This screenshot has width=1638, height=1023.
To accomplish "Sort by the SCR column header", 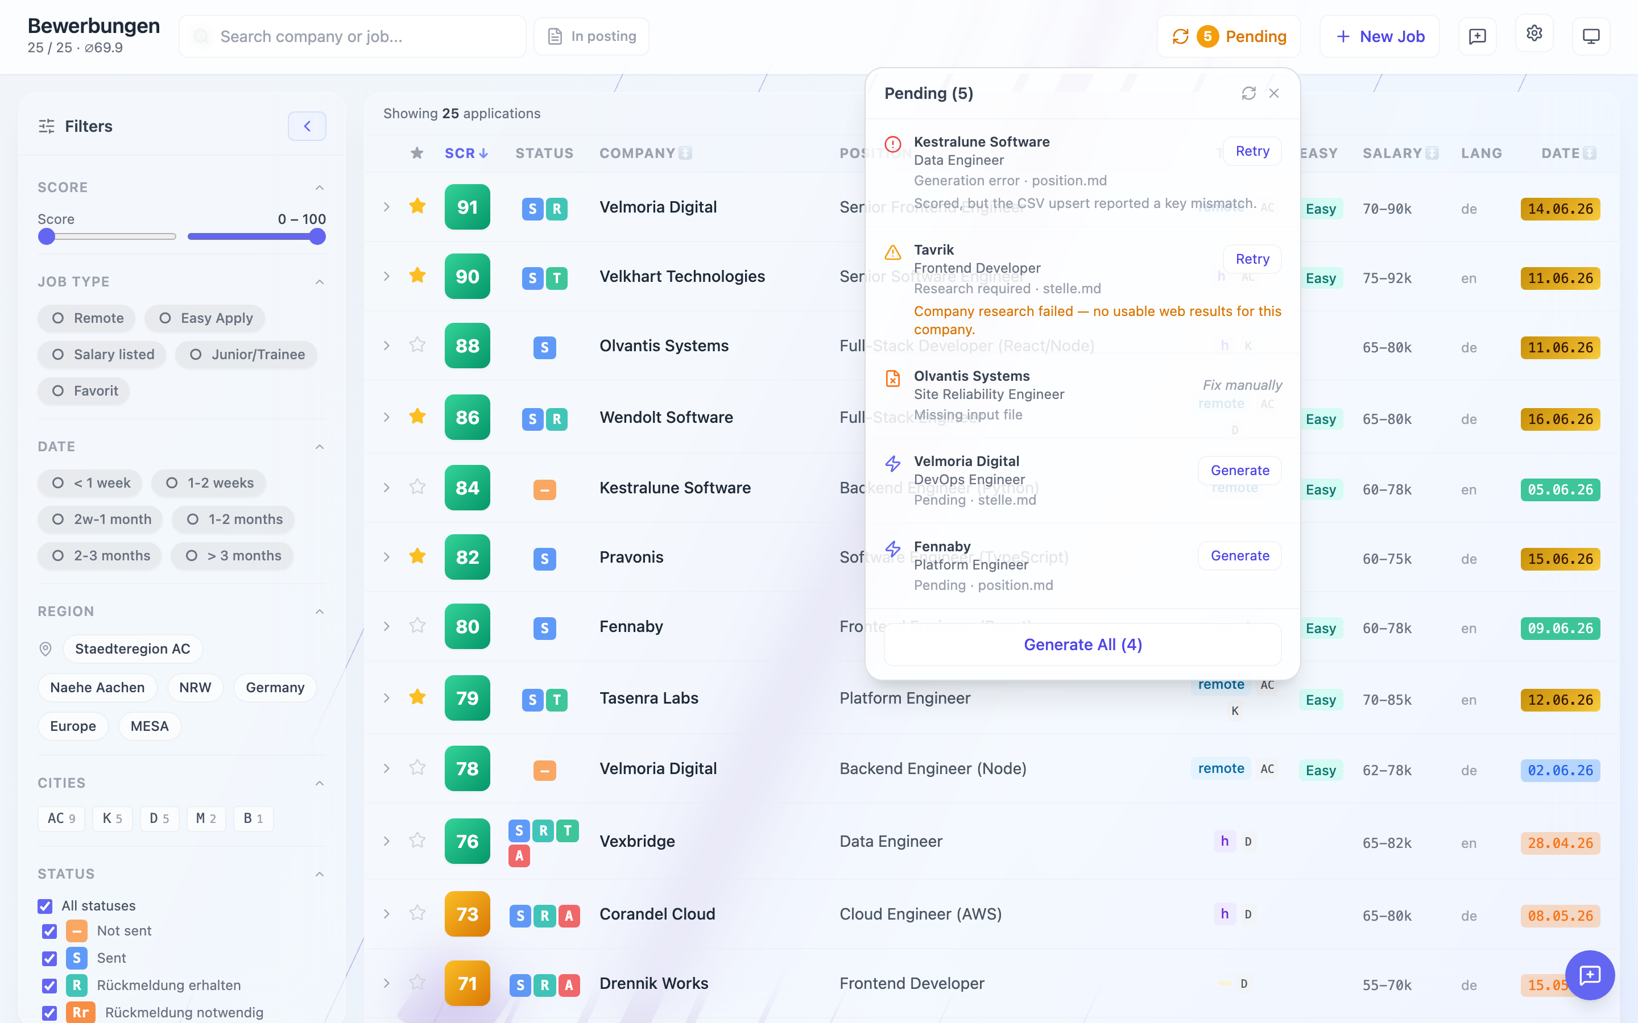I will pos(466,153).
